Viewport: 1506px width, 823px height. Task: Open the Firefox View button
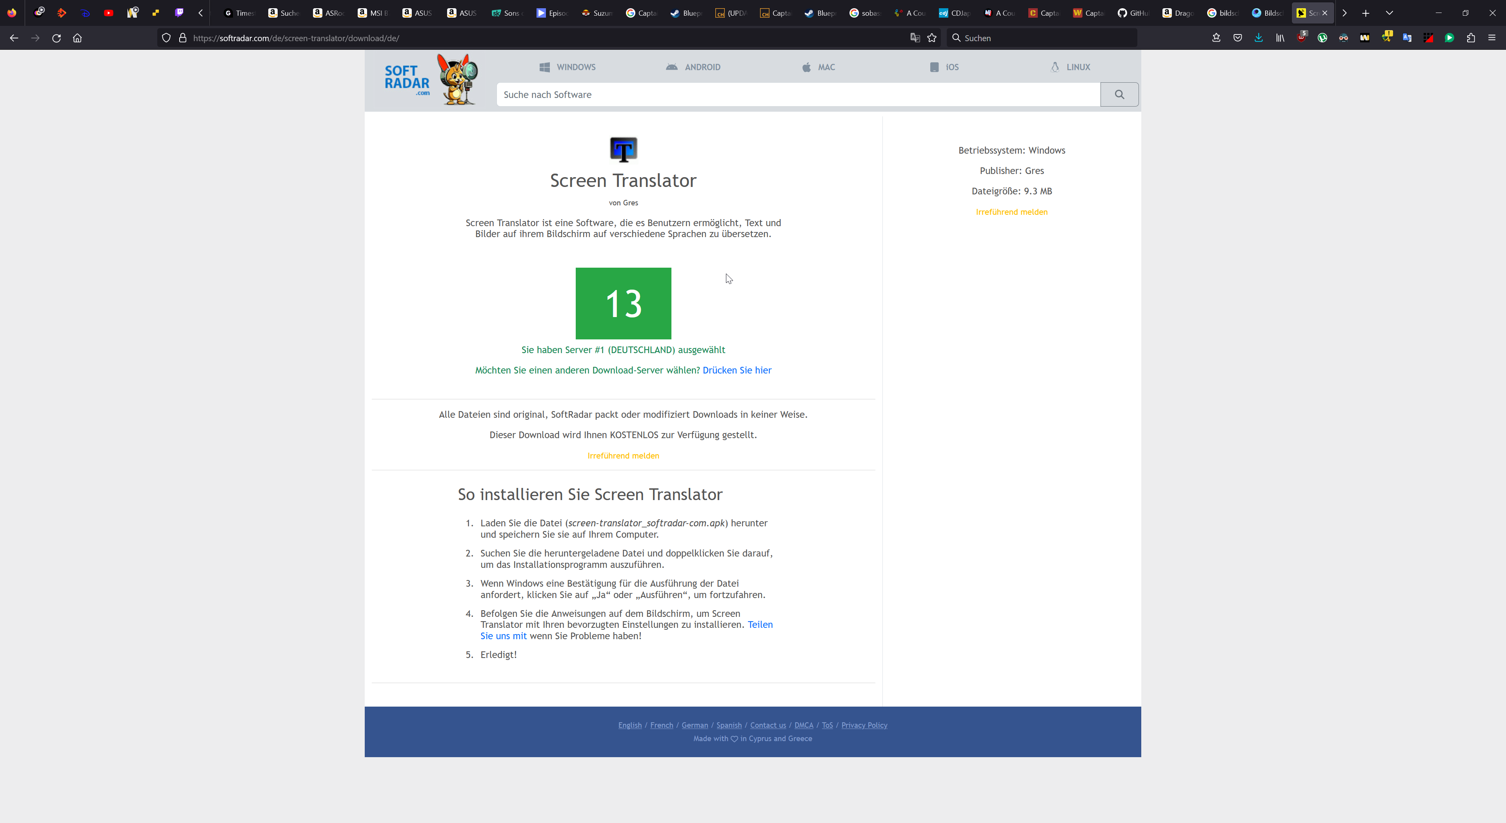tap(12, 13)
